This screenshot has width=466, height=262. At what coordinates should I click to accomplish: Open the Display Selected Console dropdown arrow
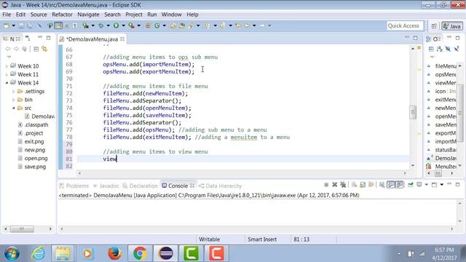[x=426, y=185]
